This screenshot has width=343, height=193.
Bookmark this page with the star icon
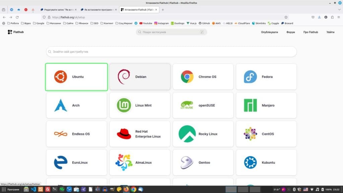point(286,17)
